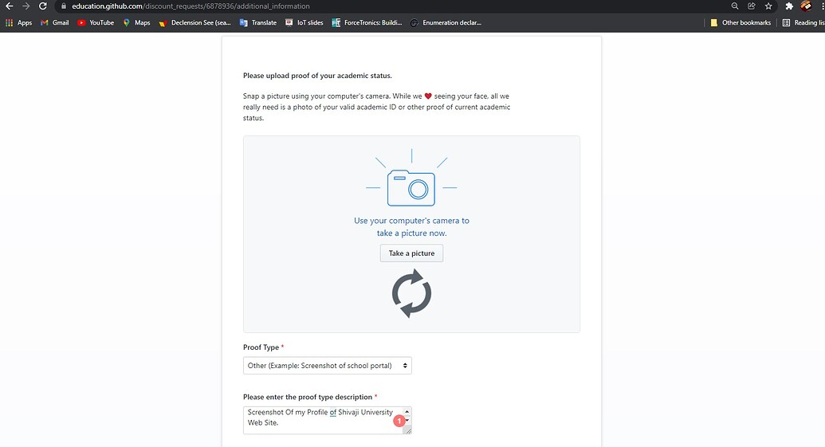The image size is (825, 447).
Task: Click the 'Please upload proof of your academic status' heading
Action: click(x=317, y=76)
